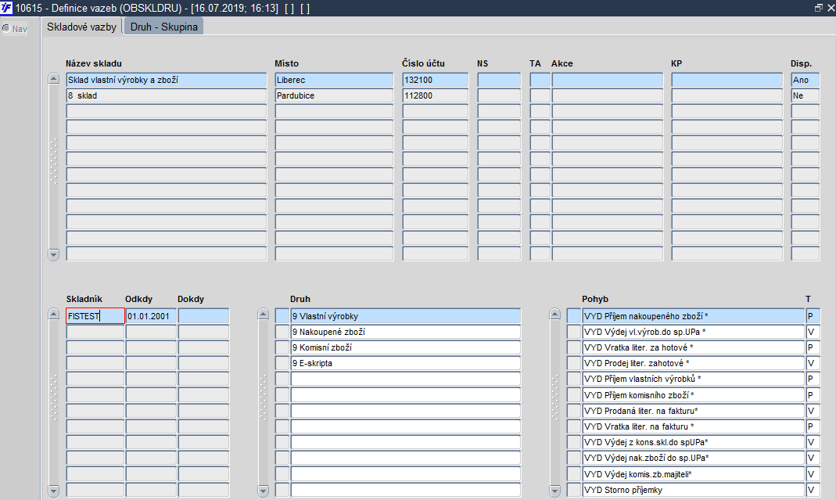Toggle box beside '9 E-skripta'
Viewport: 836px width, 500px height.
[x=282, y=363]
